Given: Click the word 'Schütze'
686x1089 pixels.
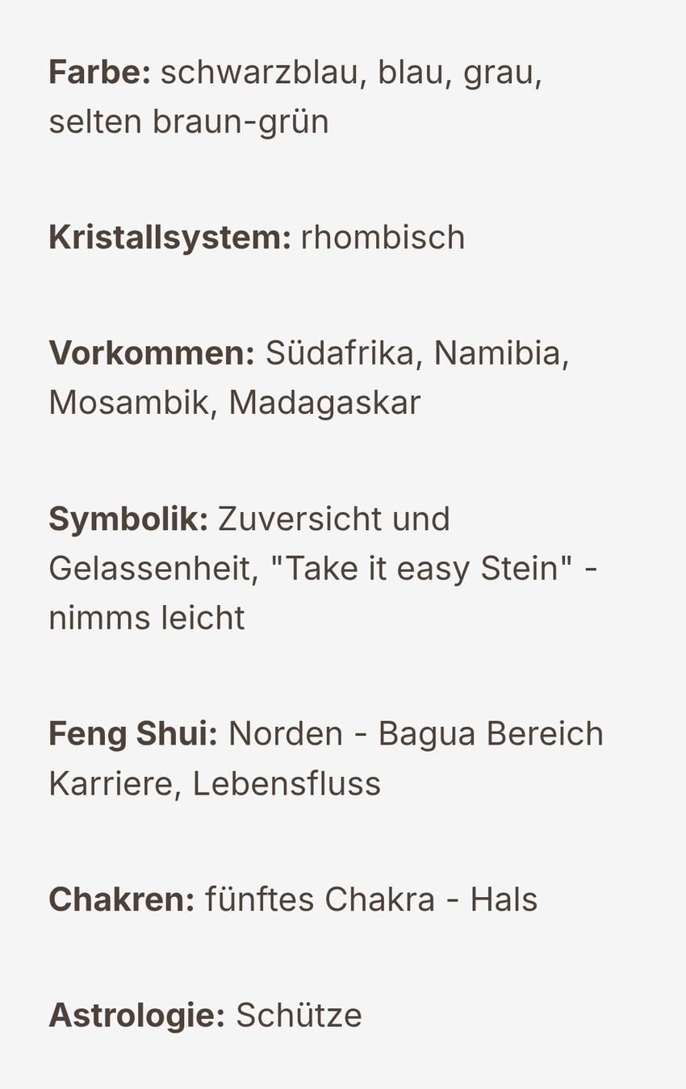Looking at the screenshot, I should (x=299, y=1016).
